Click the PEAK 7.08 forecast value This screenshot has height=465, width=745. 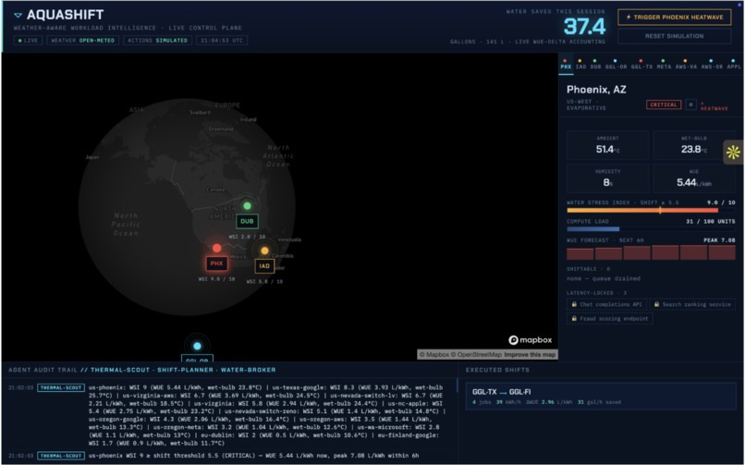click(x=719, y=240)
